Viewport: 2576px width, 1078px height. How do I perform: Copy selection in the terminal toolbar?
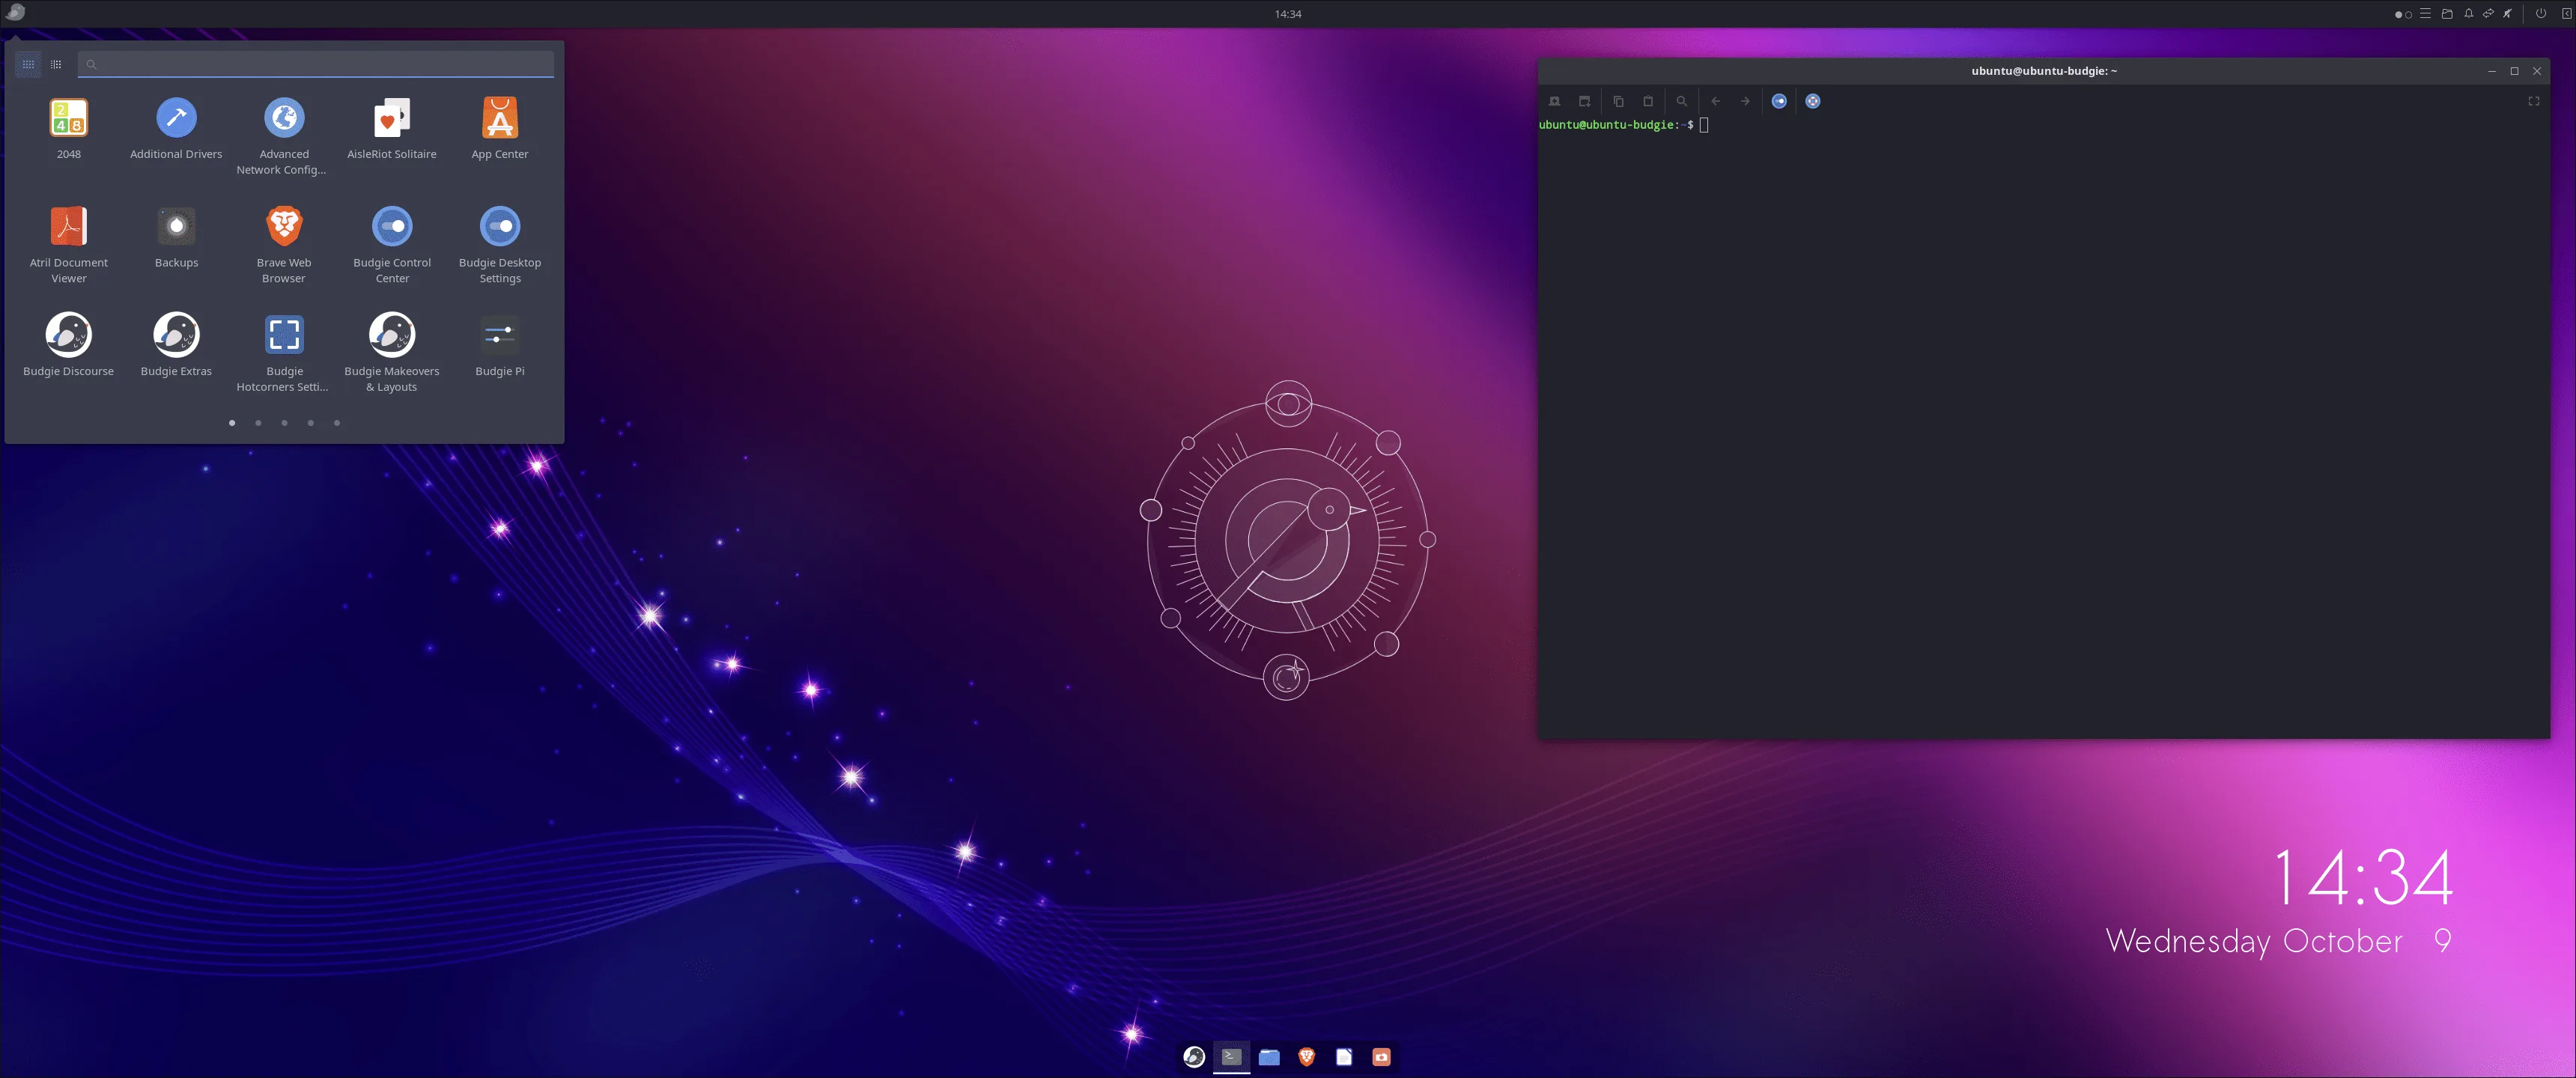[x=1618, y=101]
